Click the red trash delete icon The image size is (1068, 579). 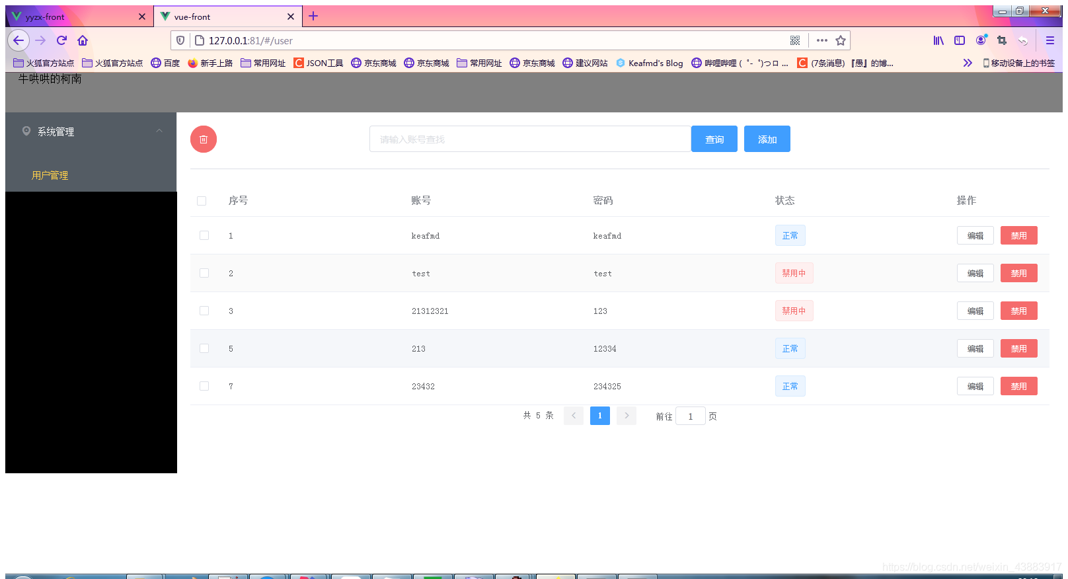[x=204, y=139]
